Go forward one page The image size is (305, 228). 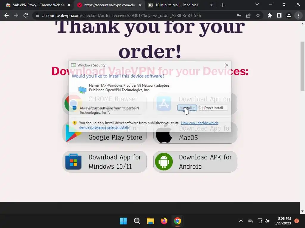click(x=16, y=15)
